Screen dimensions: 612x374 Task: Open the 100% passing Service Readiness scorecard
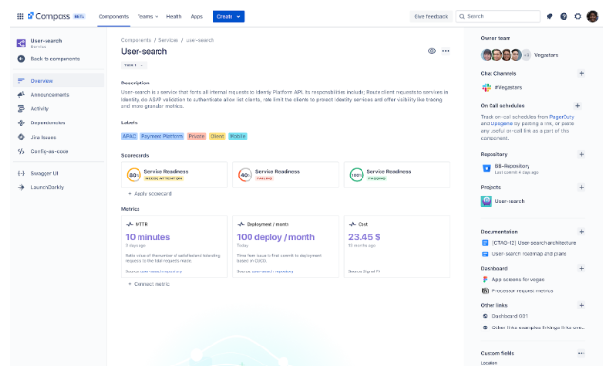(397, 175)
